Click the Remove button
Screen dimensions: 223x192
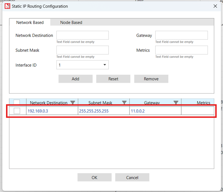click(151, 79)
